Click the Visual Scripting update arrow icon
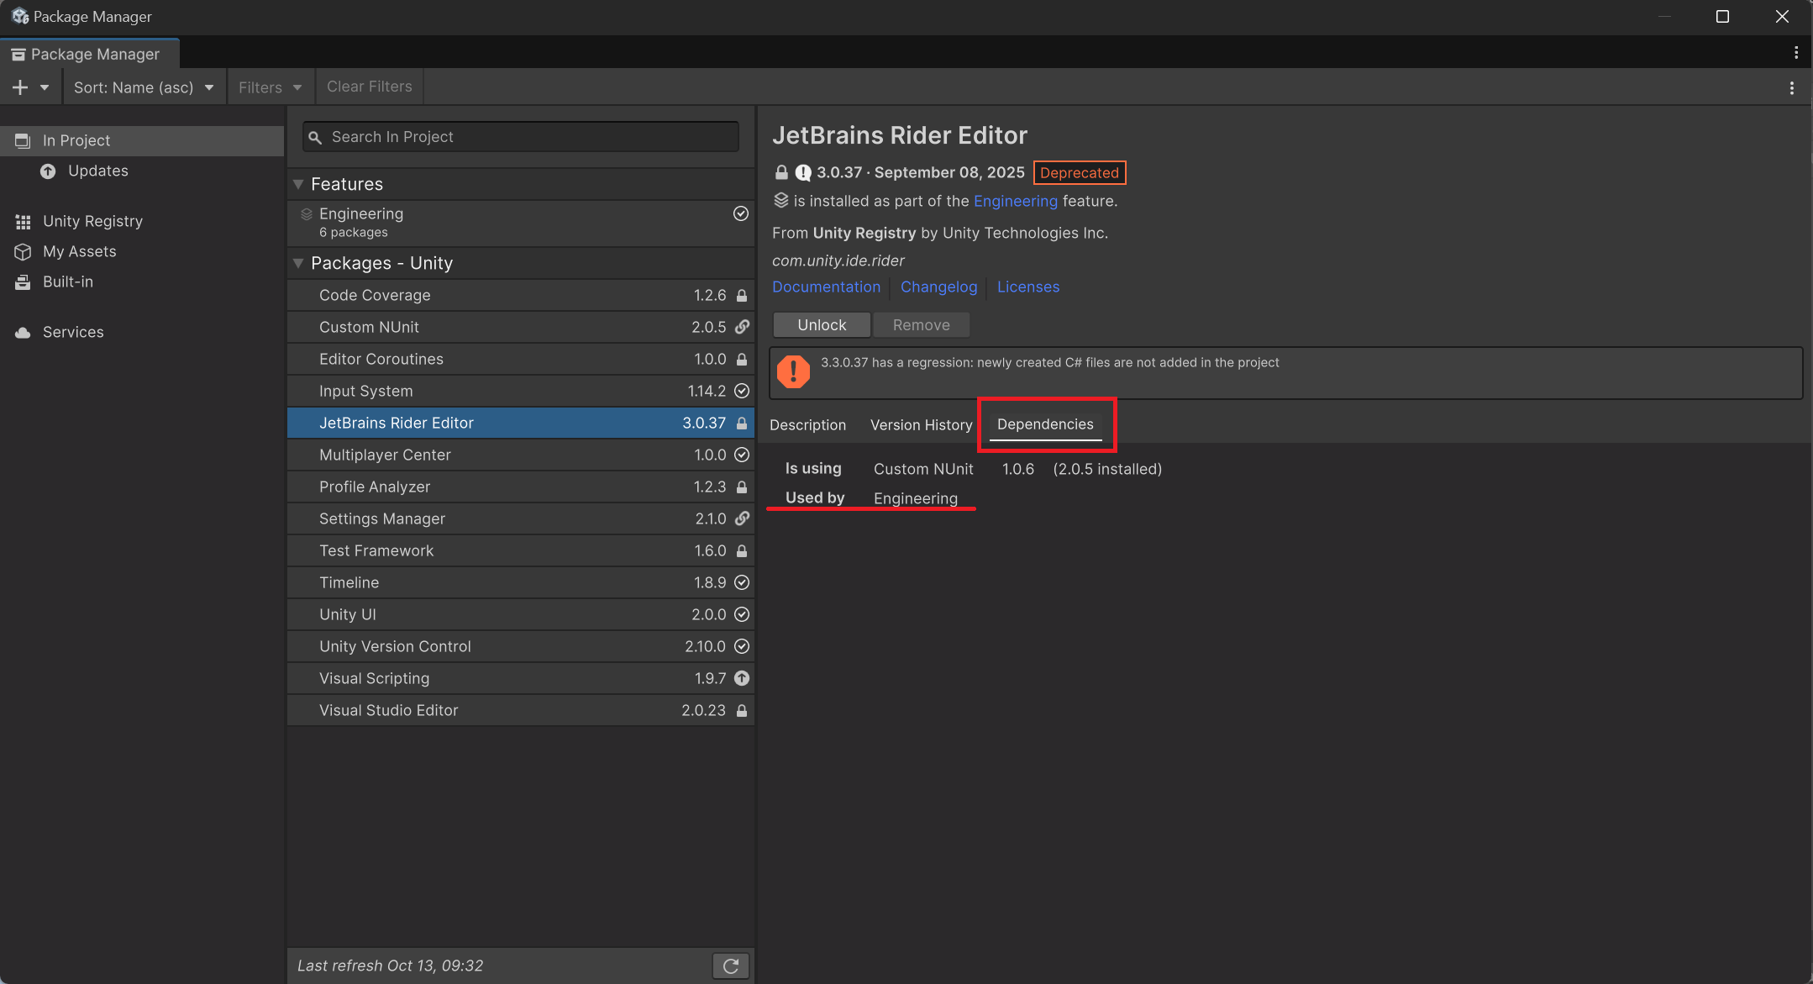Screen dimensions: 1813x984 click(742, 678)
